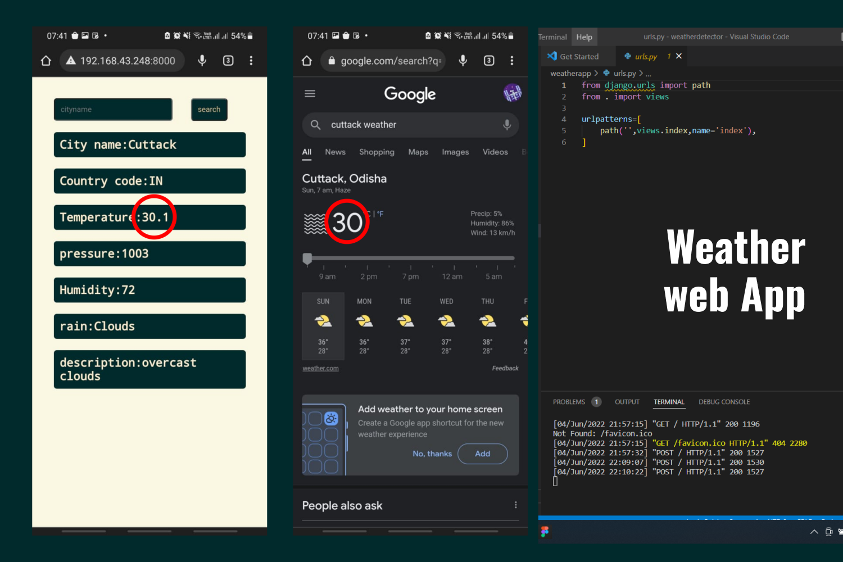Screen dimensions: 843x562
Task: Open the weather.com source link
Action: pos(320,369)
